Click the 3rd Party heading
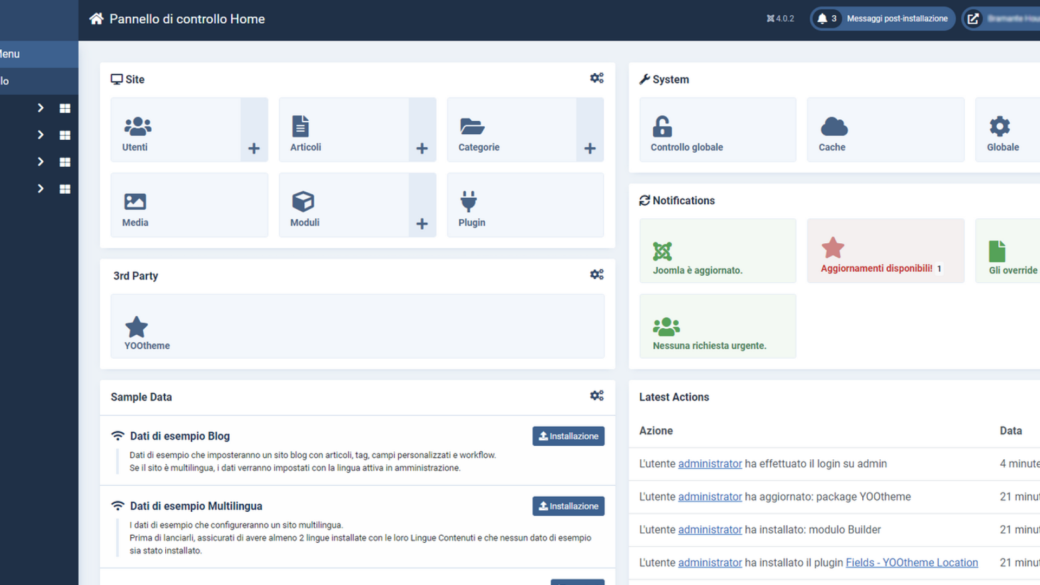This screenshot has width=1040, height=585. click(x=135, y=276)
